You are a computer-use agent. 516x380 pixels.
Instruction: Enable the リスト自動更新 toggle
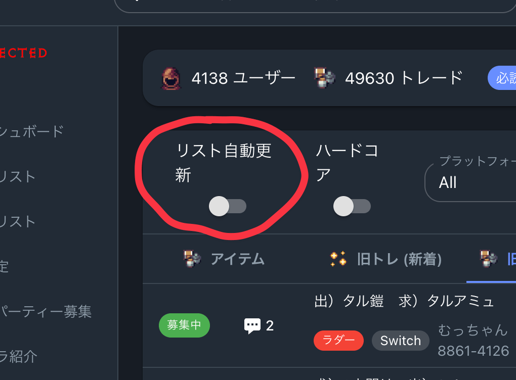click(x=228, y=206)
